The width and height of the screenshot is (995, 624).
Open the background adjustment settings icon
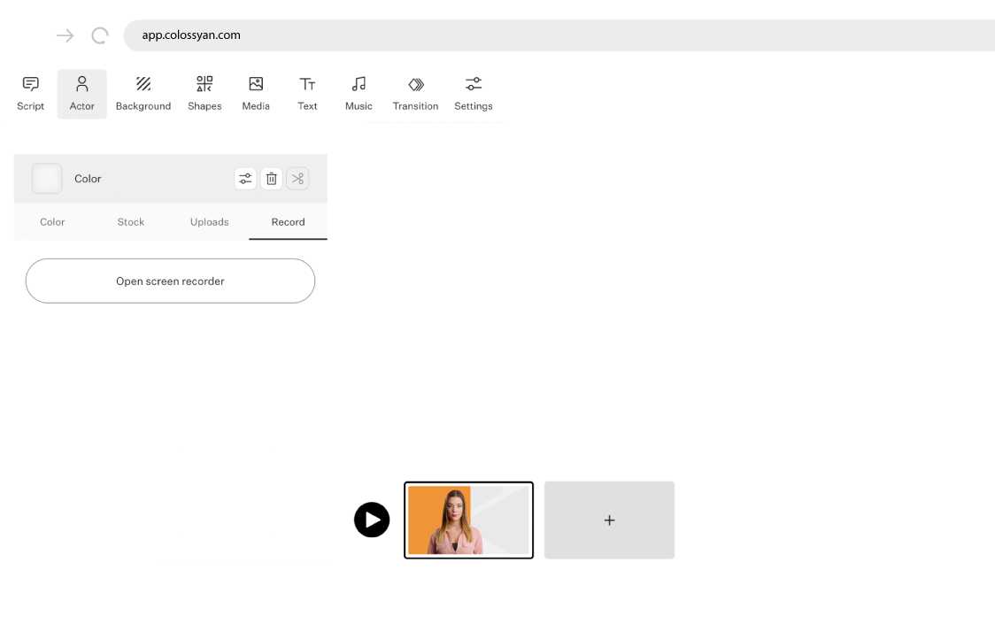tap(245, 178)
